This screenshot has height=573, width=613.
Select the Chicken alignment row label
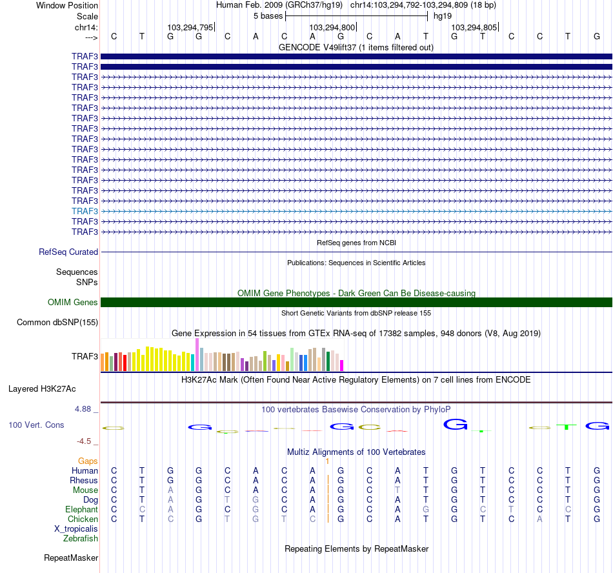coord(83,519)
